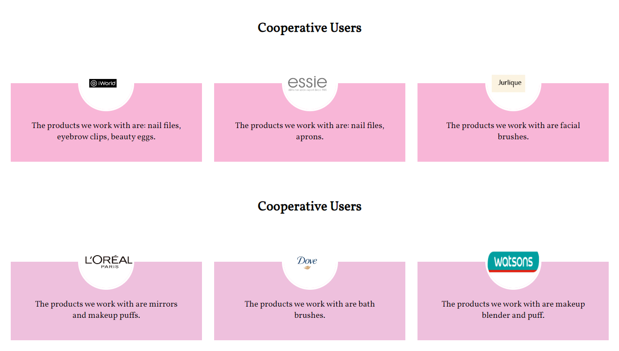
Task: Click the Jurlique brand logo
Action: [509, 83]
